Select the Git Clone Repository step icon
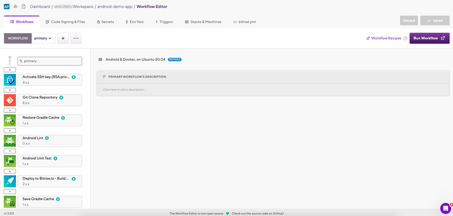 click(x=10, y=100)
